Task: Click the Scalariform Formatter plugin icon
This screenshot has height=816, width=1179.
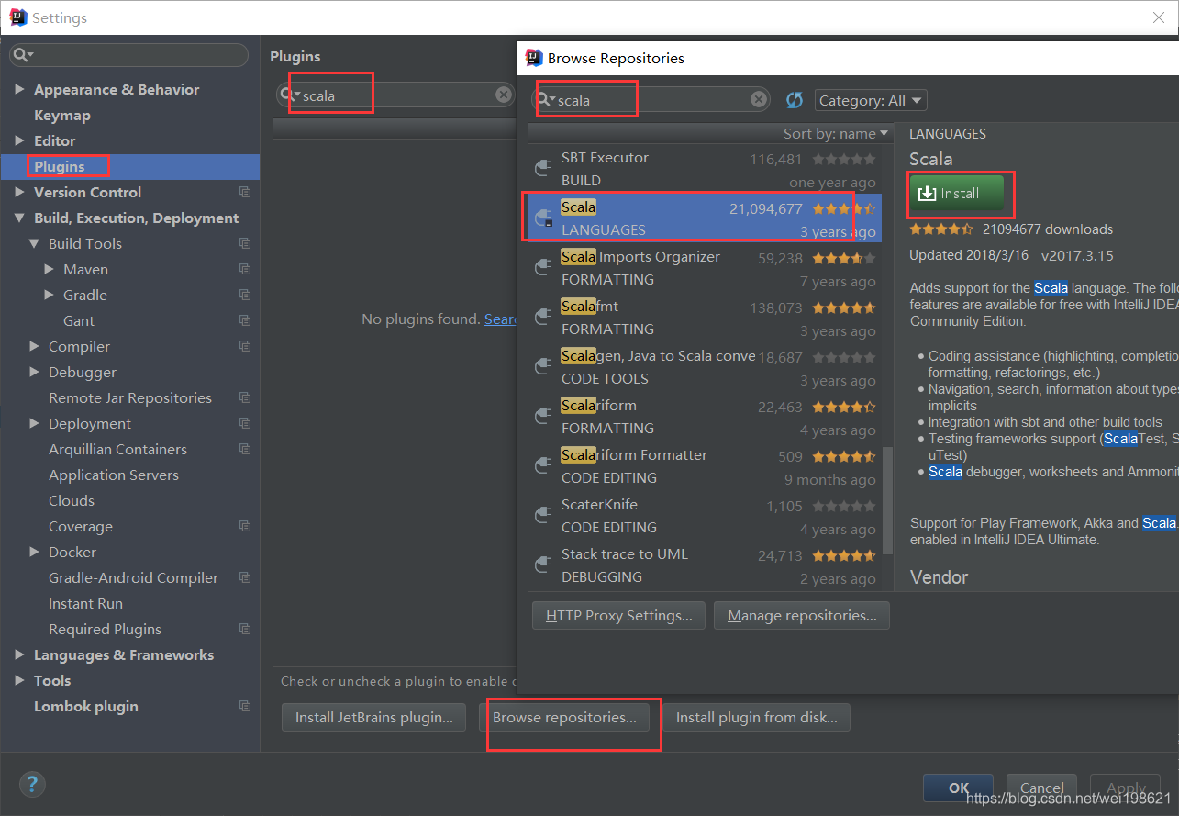Action: click(x=543, y=465)
